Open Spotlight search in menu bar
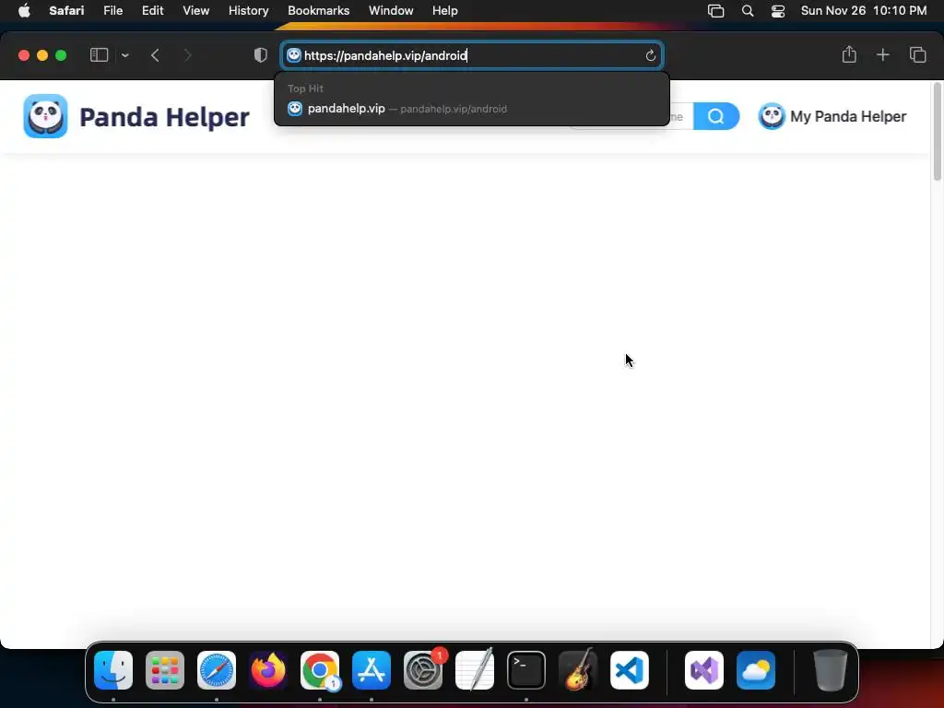This screenshot has height=708, width=944. tap(747, 11)
